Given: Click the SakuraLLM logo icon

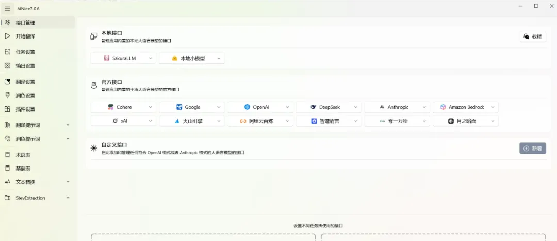Looking at the screenshot, I should pyautogui.click(x=107, y=58).
